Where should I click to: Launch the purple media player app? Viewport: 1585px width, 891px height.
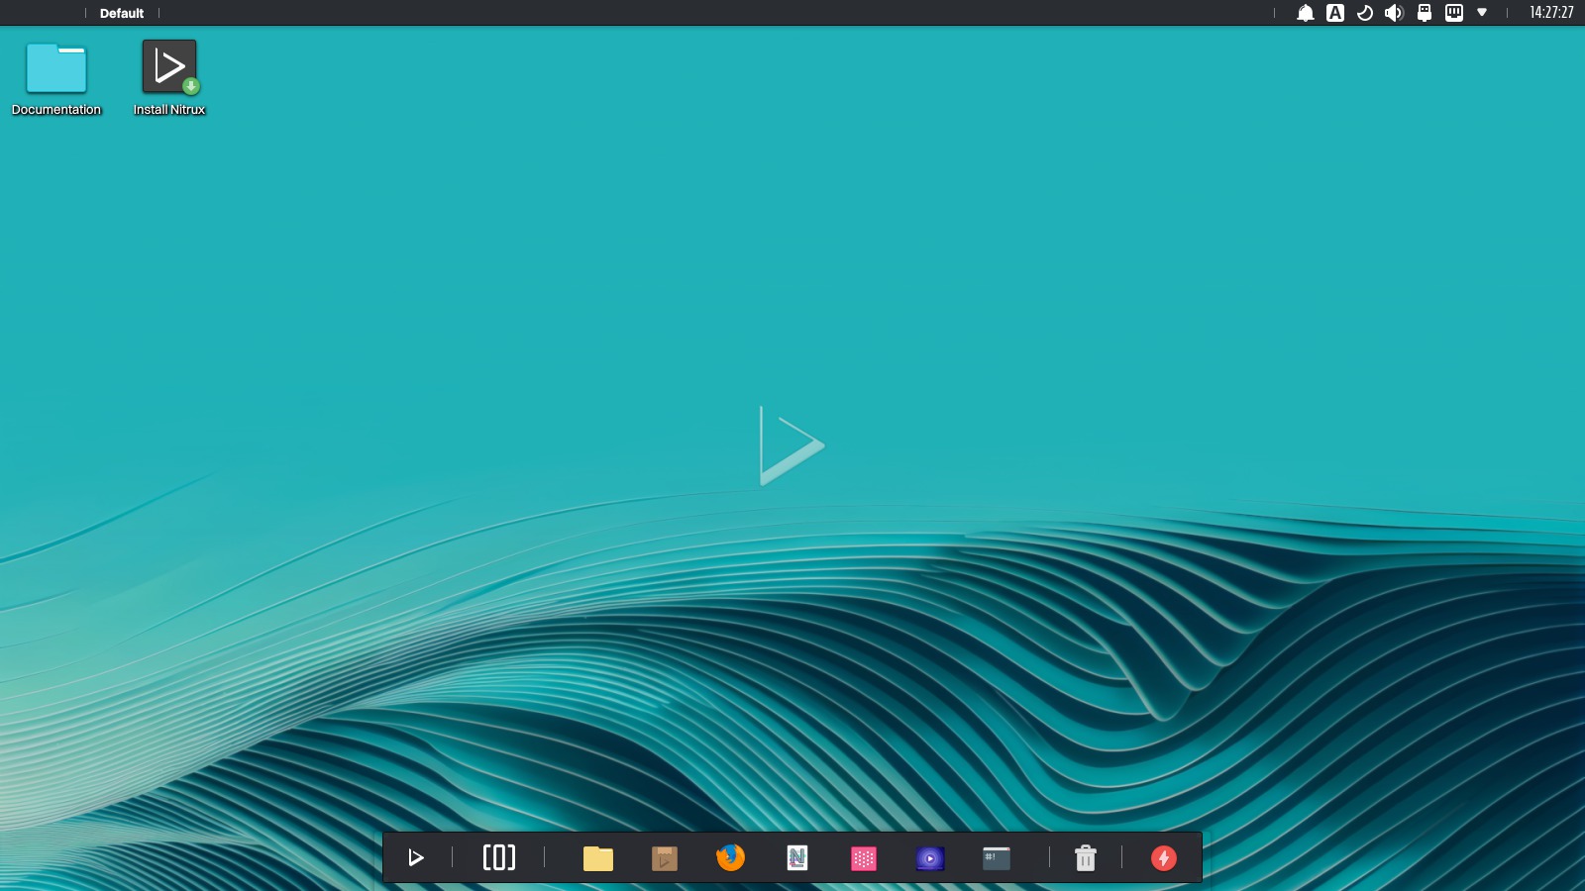click(930, 858)
